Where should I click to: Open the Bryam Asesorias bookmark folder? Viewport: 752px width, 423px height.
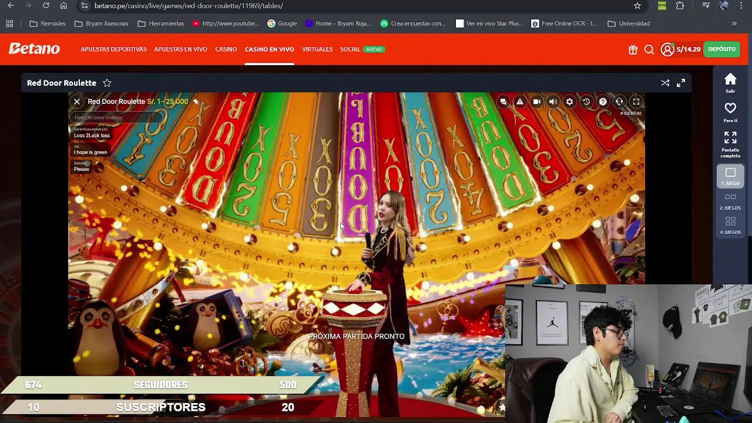pos(101,23)
